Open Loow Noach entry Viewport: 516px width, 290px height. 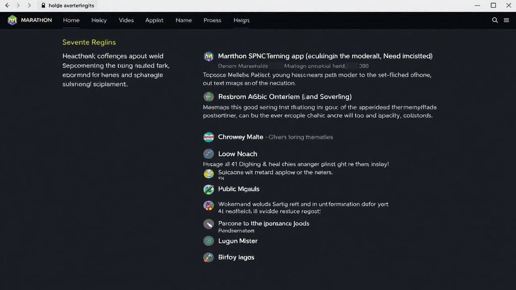click(x=238, y=154)
